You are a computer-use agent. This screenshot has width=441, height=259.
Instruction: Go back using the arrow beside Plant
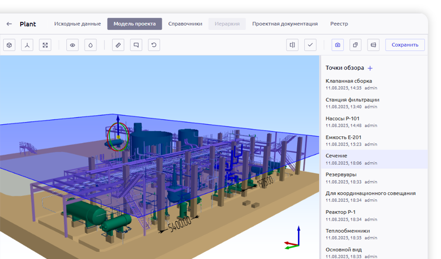(x=9, y=24)
